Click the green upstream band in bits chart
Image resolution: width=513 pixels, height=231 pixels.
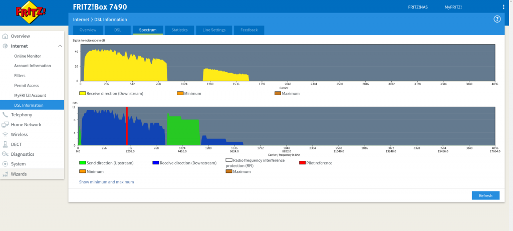tap(183, 131)
